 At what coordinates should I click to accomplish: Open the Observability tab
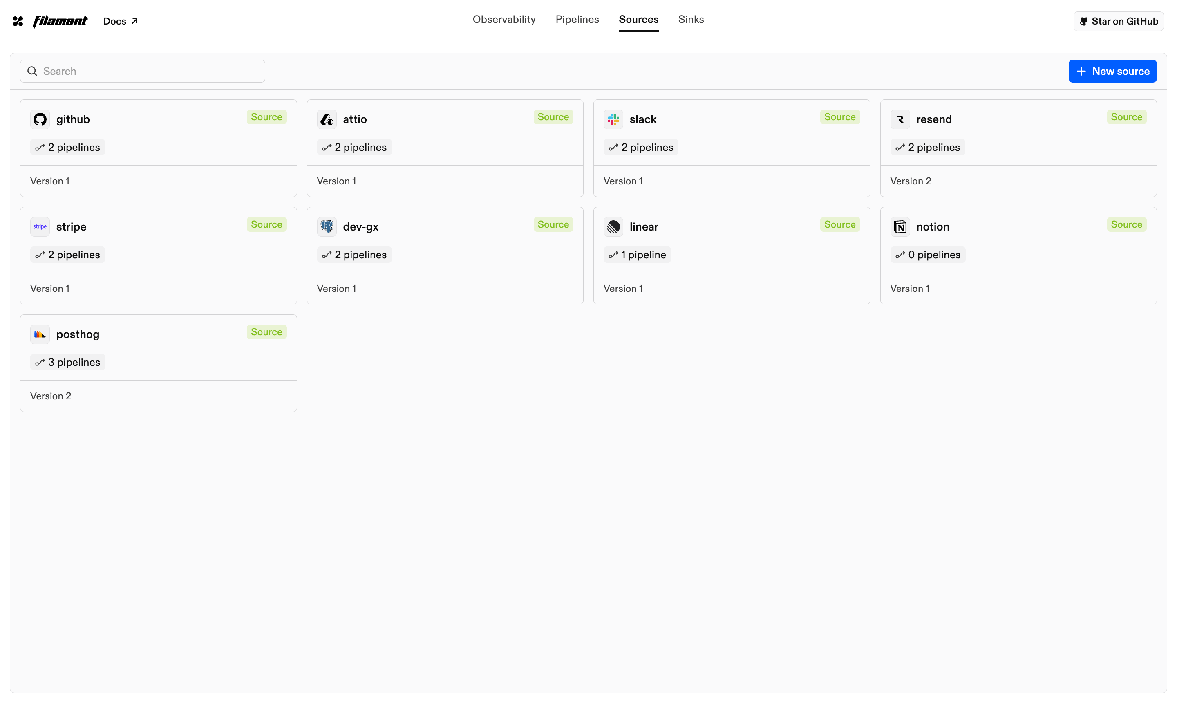tap(504, 20)
